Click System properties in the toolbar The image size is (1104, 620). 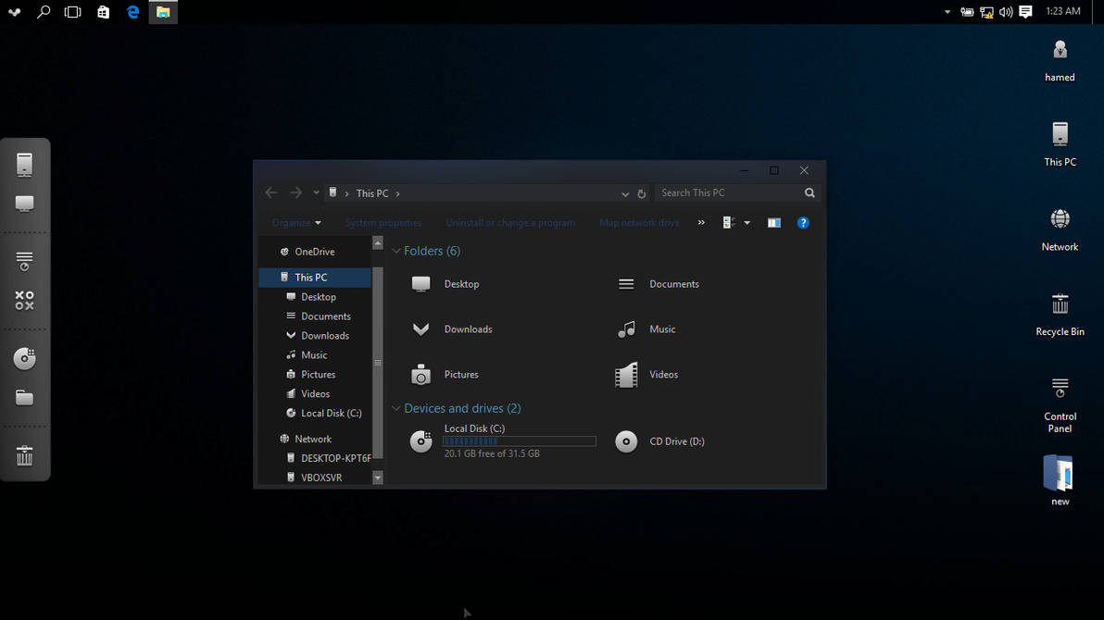383,222
